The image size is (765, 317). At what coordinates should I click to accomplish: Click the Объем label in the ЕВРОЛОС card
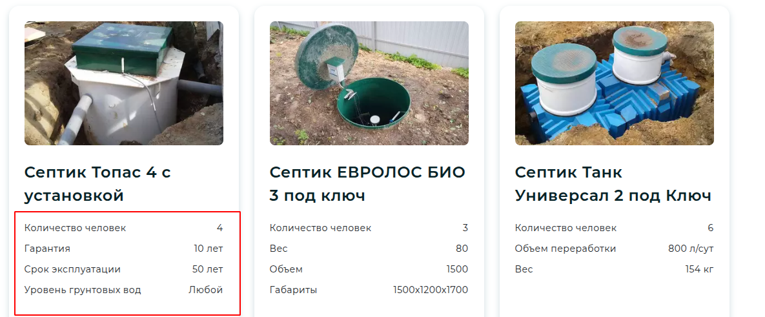coord(286,269)
